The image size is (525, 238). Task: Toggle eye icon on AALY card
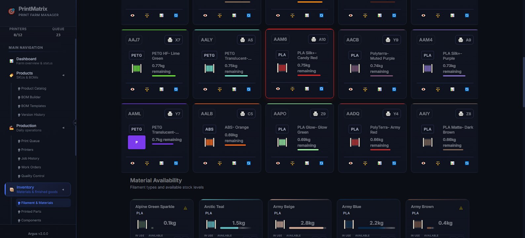[205, 89]
